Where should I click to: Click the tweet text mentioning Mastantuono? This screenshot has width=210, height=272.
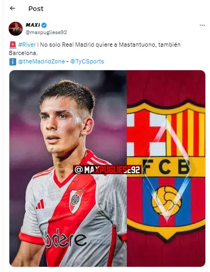[95, 49]
